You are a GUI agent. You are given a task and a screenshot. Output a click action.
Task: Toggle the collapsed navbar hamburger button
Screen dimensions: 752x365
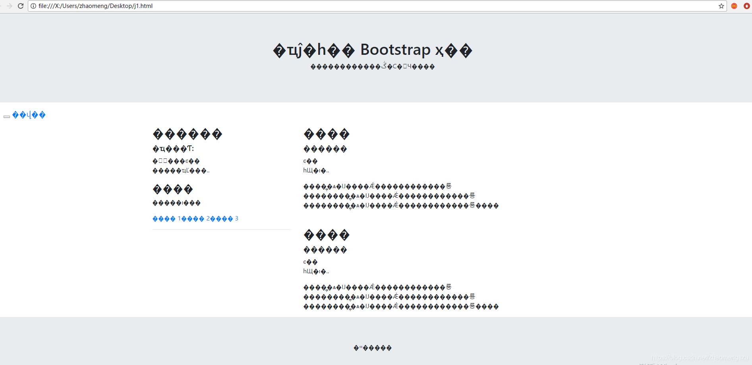point(7,116)
